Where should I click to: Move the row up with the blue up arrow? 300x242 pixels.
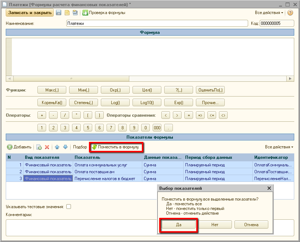57,147
